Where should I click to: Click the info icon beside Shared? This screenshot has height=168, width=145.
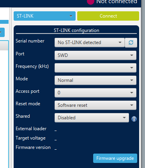[x=134, y=119]
